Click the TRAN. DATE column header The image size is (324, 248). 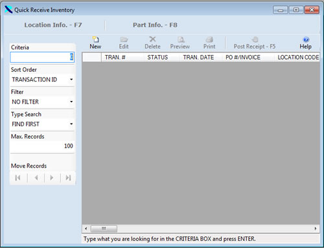[201, 58]
